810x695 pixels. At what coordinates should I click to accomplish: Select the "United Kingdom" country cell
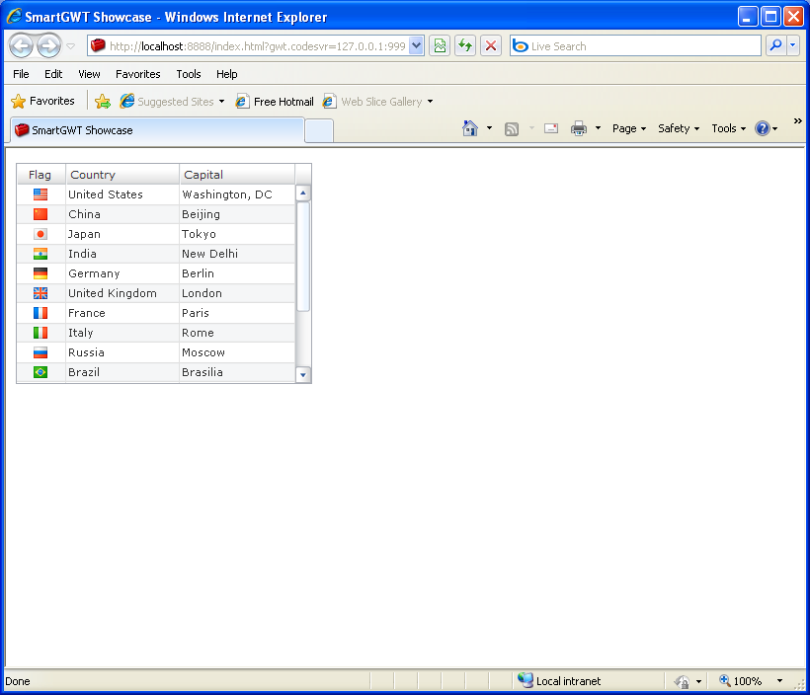tap(122, 293)
